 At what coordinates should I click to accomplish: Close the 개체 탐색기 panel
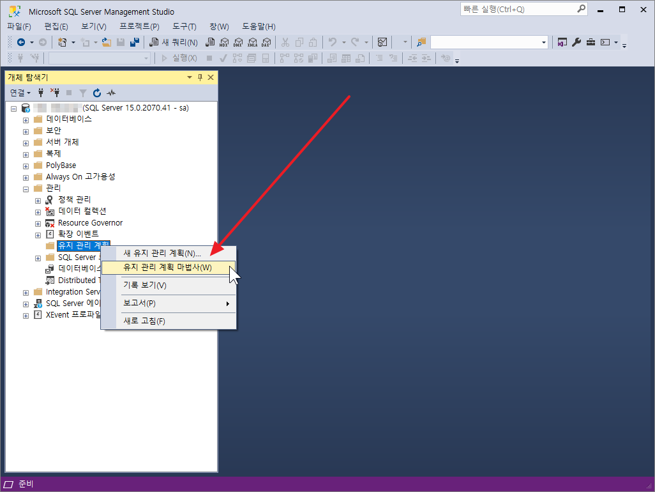[211, 77]
